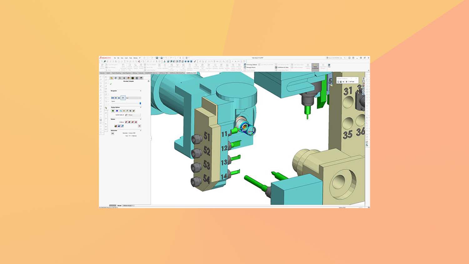Collapse the Display Options section
Image resolution: width=469 pixels, height=264 pixels.
140,107
